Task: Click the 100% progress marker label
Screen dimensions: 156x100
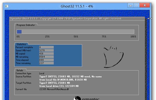Action: 133,36
